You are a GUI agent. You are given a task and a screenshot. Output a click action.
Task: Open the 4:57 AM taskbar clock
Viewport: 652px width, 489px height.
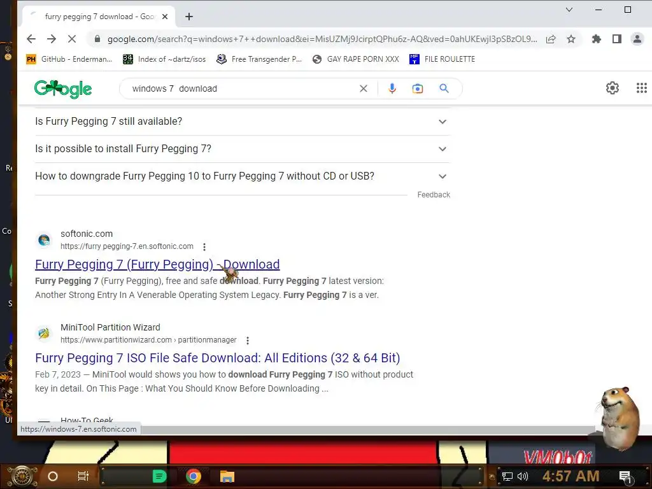570,476
